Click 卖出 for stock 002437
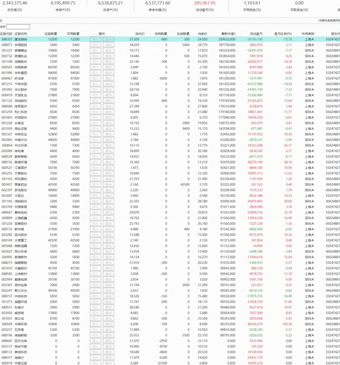Screen dimensions: 340x365 tap(109, 185)
